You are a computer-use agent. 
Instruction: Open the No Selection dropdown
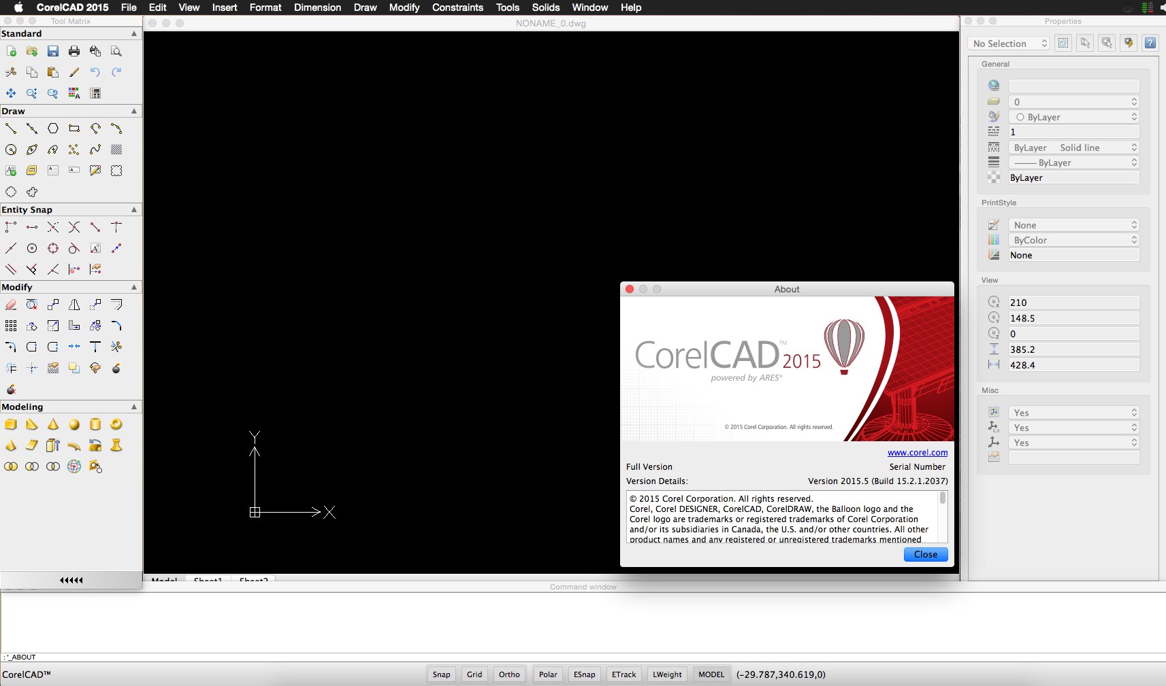[x=1009, y=44]
